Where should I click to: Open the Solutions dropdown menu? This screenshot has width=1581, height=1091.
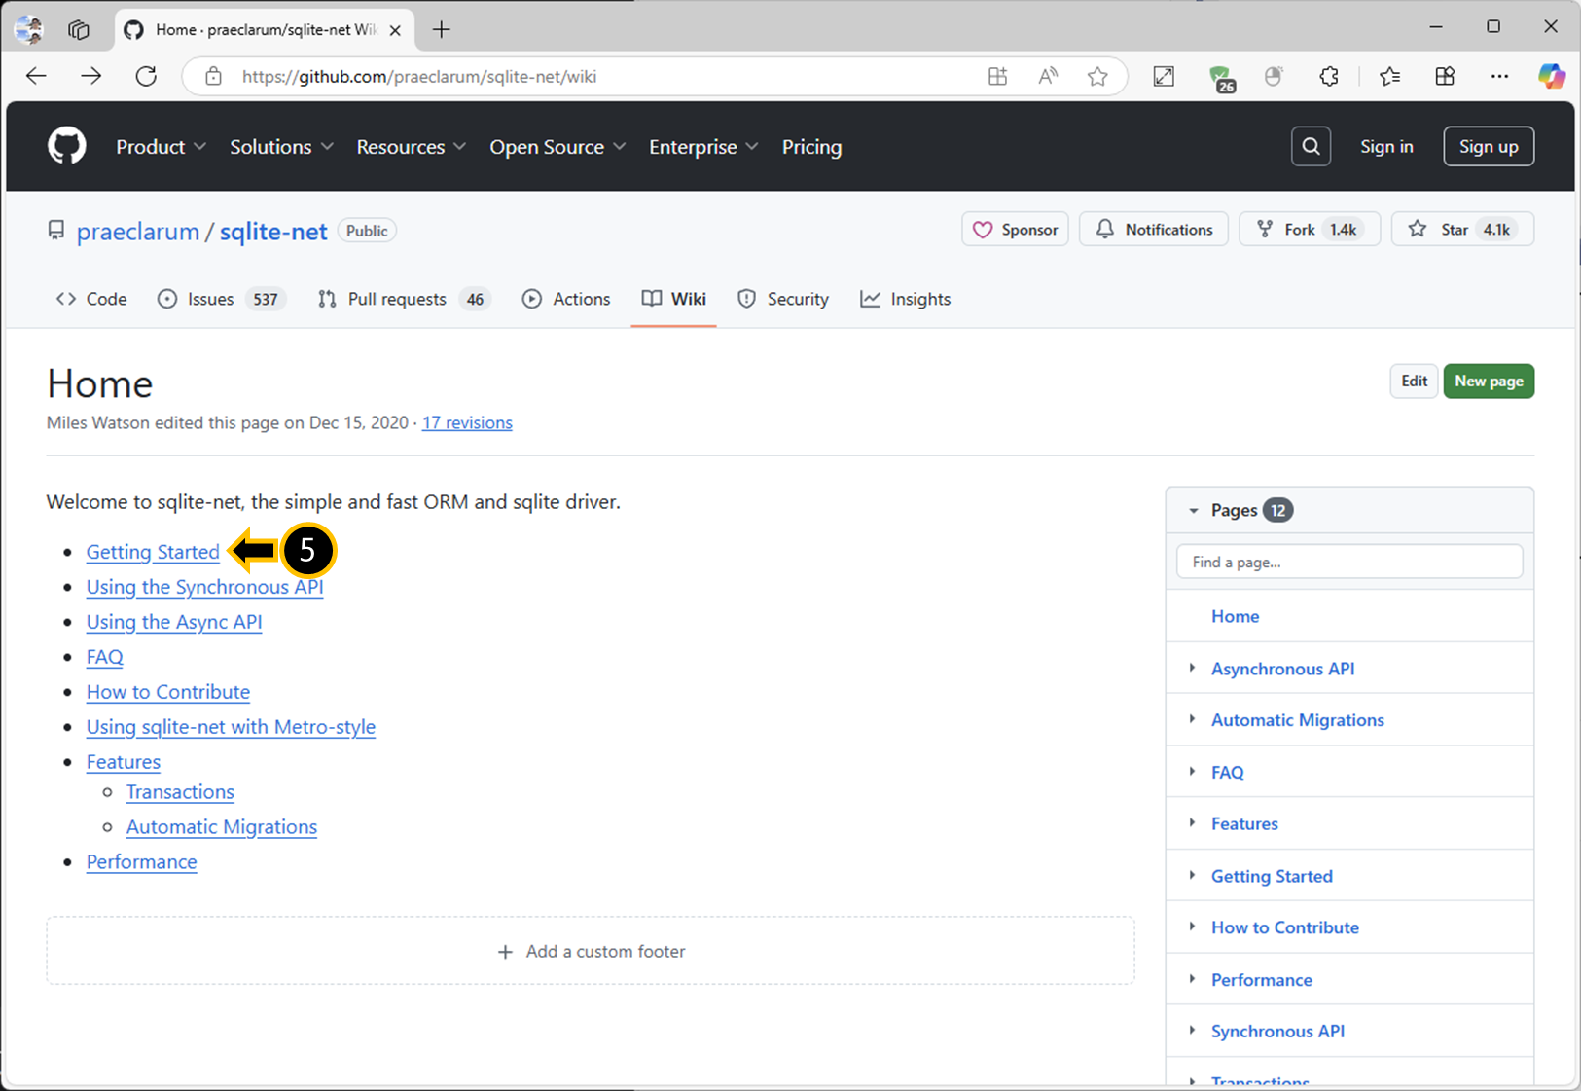pyautogui.click(x=281, y=147)
